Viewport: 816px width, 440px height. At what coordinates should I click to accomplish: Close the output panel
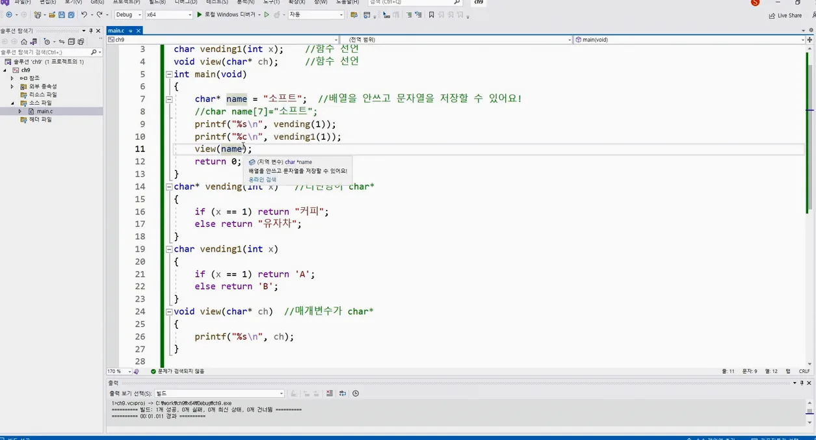(810, 383)
